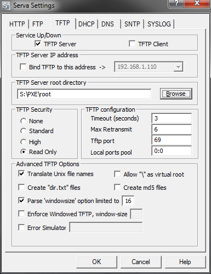Select None under TFTP Security
This screenshot has height=274, width=211.
(x=23, y=121)
